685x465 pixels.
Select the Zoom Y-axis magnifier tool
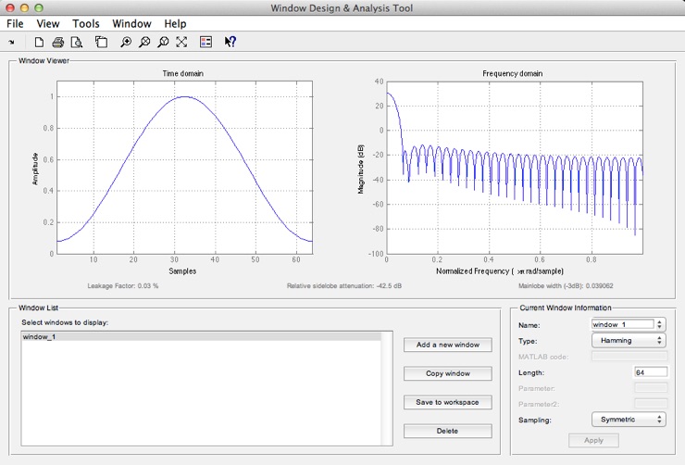[x=163, y=42]
